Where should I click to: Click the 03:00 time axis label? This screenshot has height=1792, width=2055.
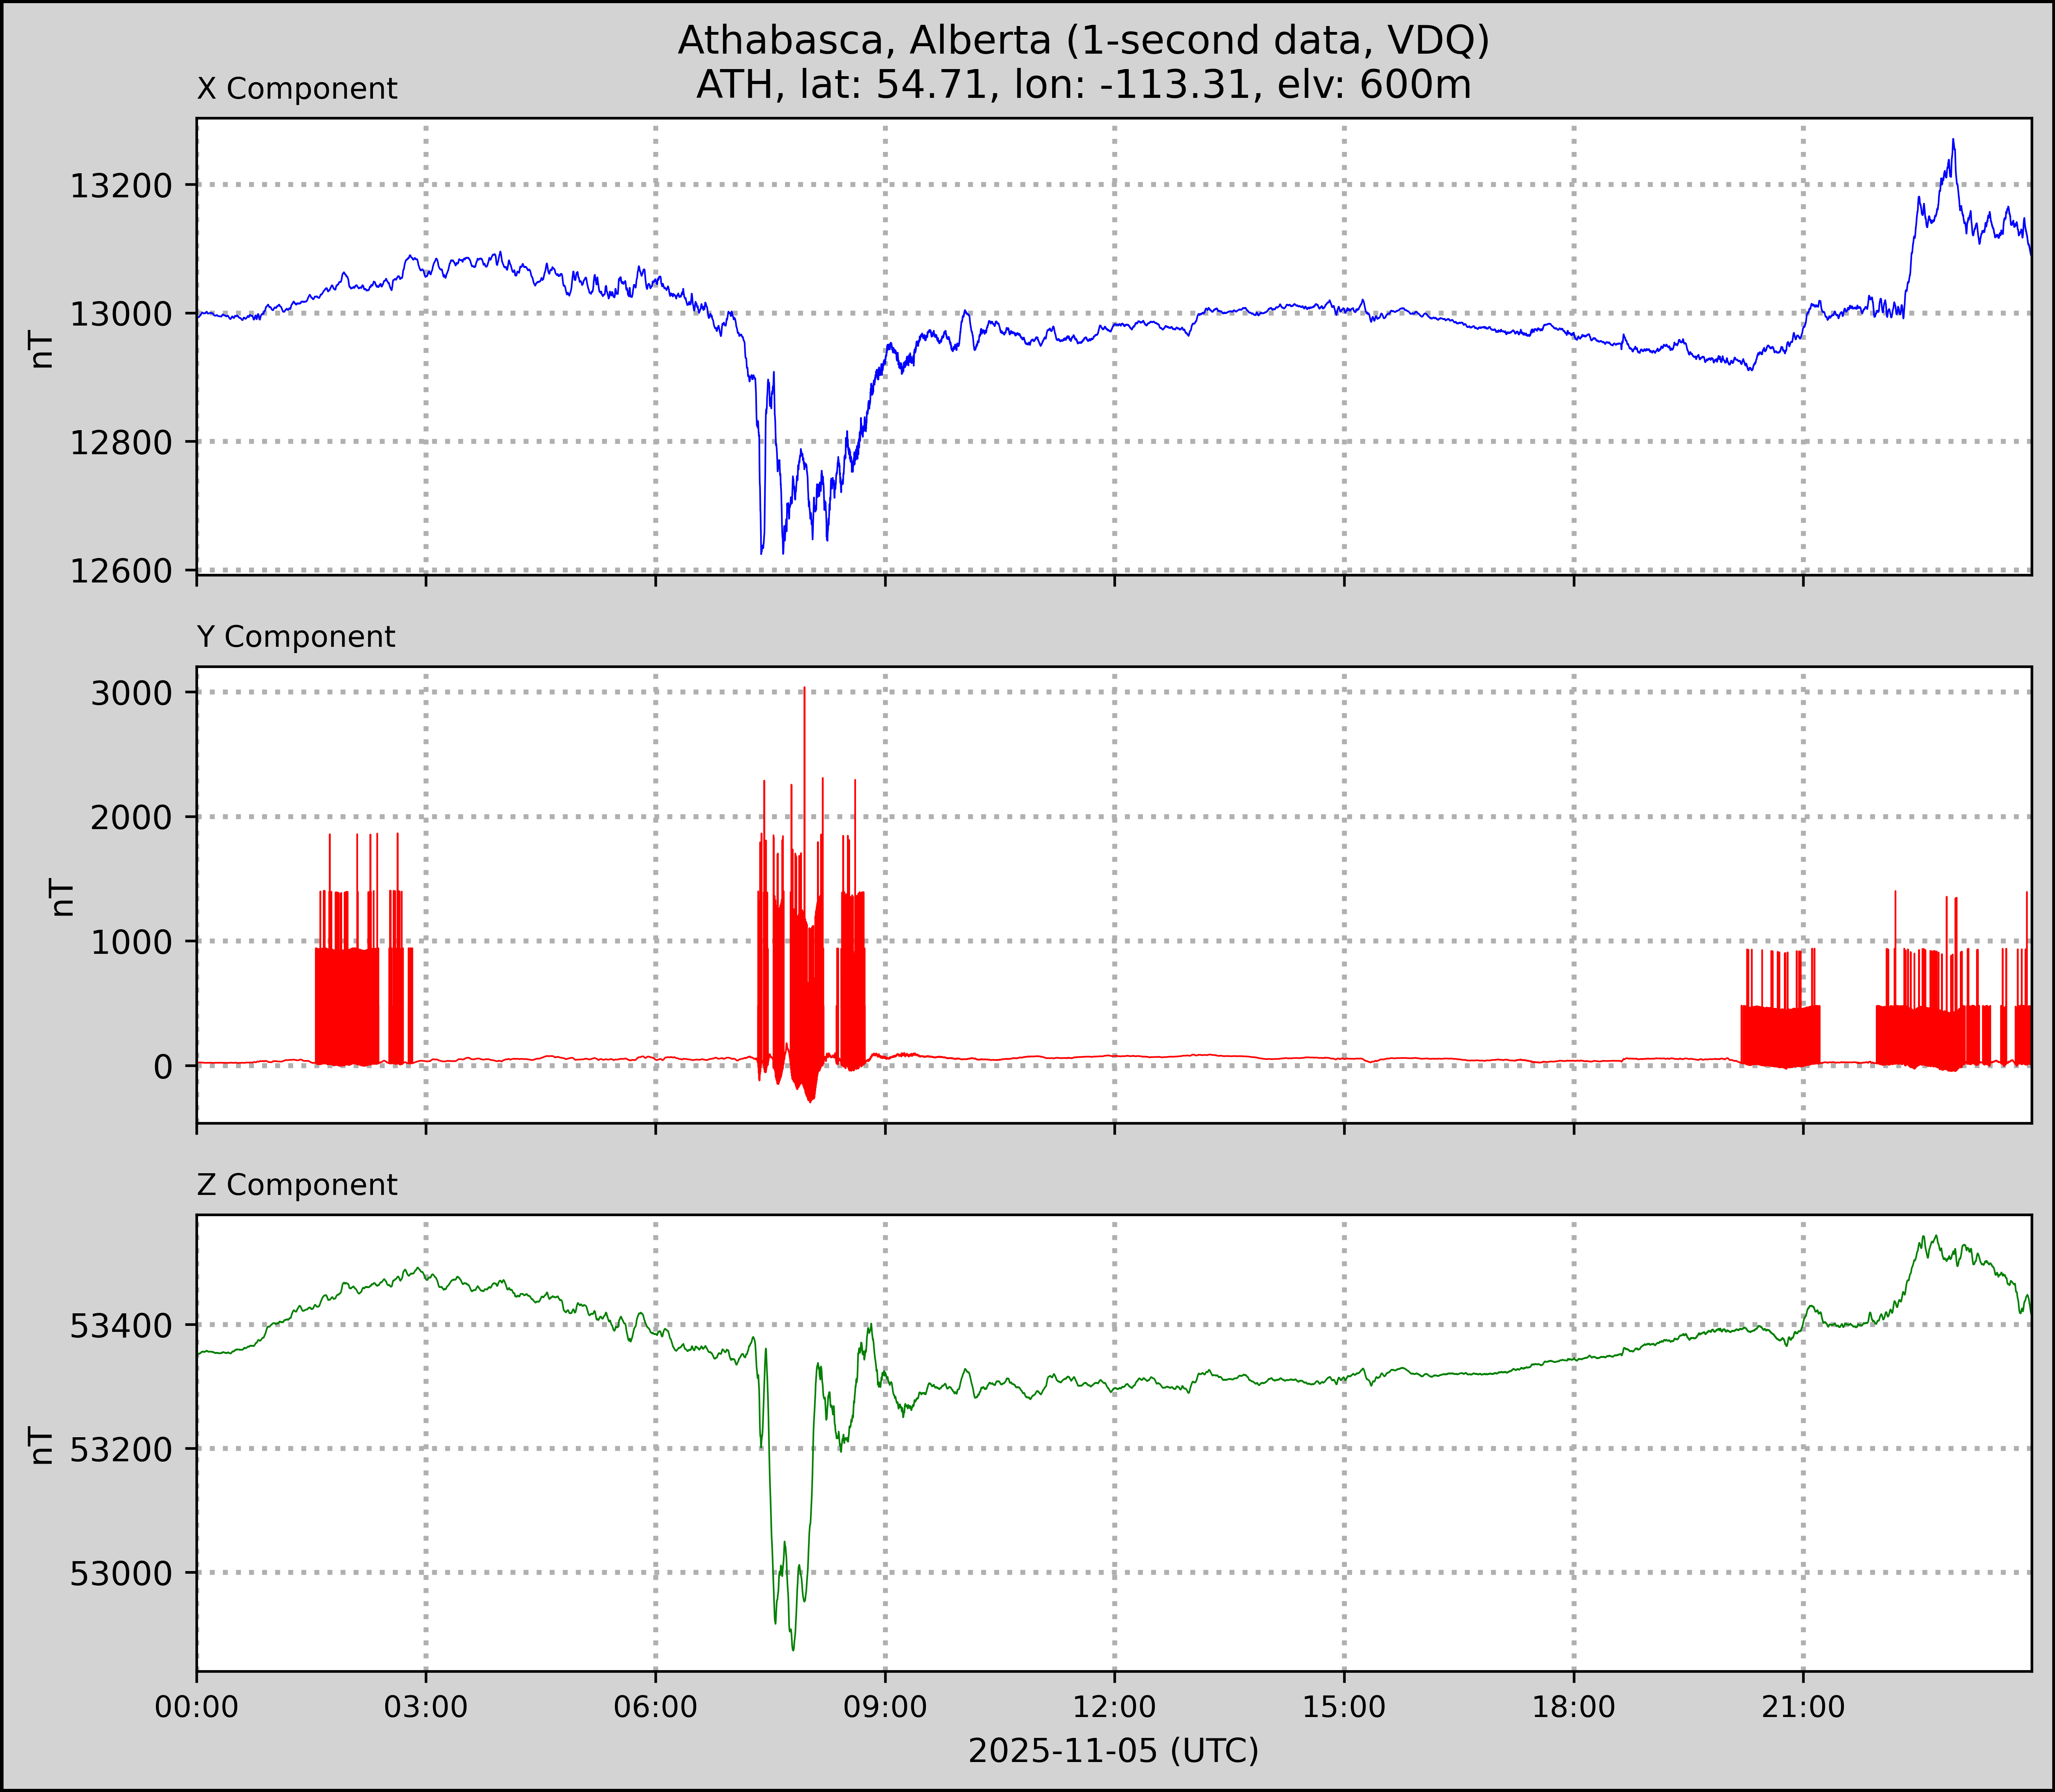pos(426,1705)
